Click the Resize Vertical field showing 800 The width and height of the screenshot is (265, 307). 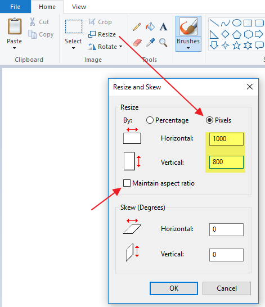tap(226, 162)
